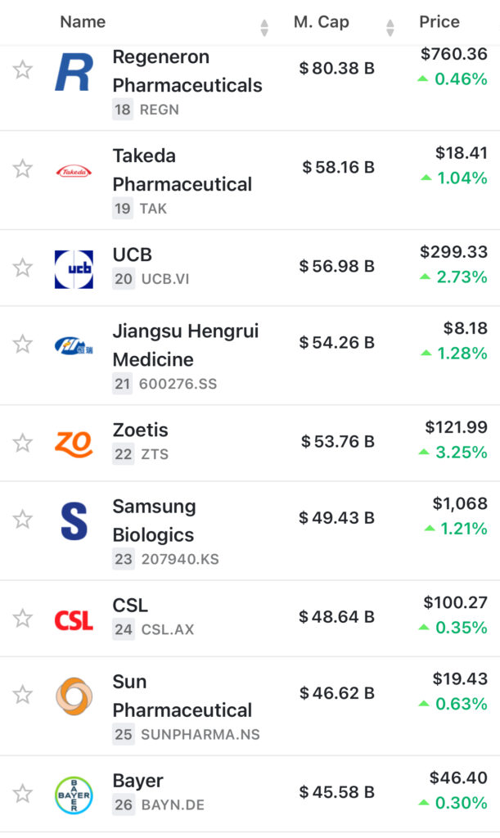Viewport: 500px width, 838px height.
Task: Click the Jiangsu Hengrui Medicine logo
Action: coord(74,345)
